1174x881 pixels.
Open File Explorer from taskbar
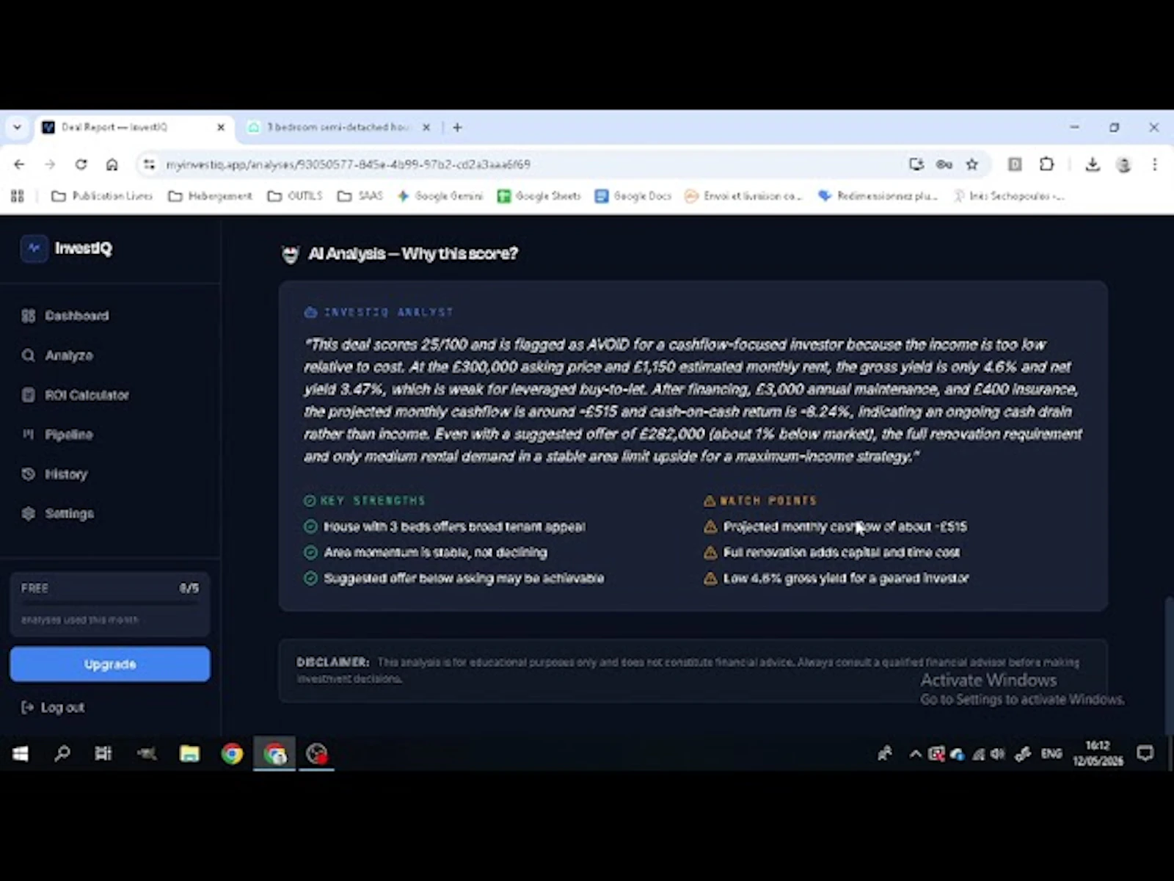[189, 753]
